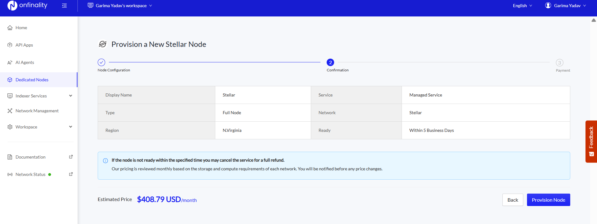Click the AI Agents icon

(10, 62)
